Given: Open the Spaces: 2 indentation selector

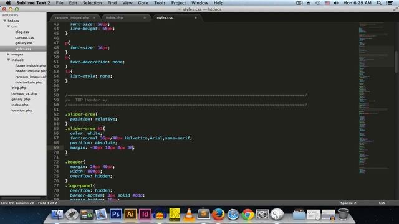Looking at the screenshot, I should pos(348,203).
